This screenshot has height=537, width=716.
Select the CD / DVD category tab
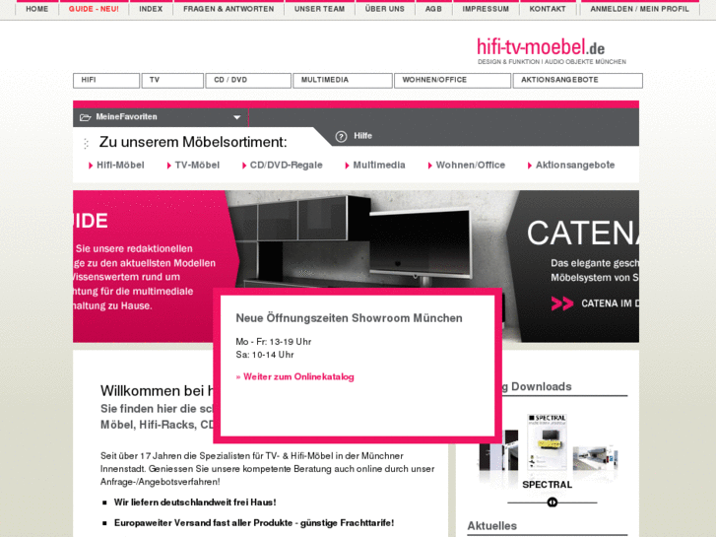248,81
